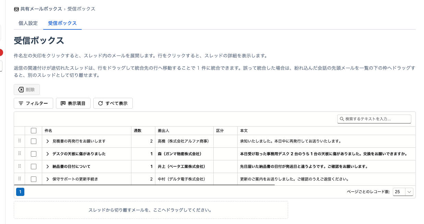The height and width of the screenshot is (224, 424).
Task: Click the 区分 column header
Action: (225, 131)
